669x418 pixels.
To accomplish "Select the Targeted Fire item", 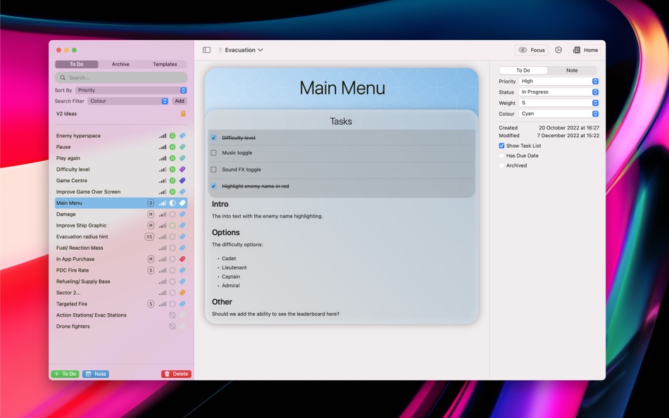I will (x=121, y=304).
